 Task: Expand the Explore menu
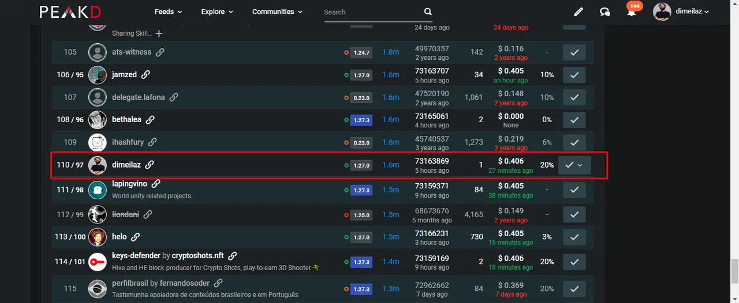pyautogui.click(x=217, y=12)
